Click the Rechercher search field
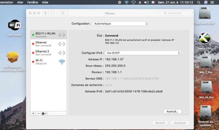Screen dimensions: 219x130 click(x=175, y=13)
